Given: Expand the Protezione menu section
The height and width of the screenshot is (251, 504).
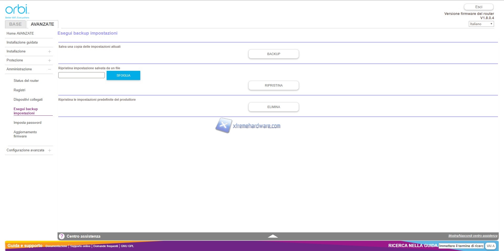Looking at the screenshot, I should [49, 60].
